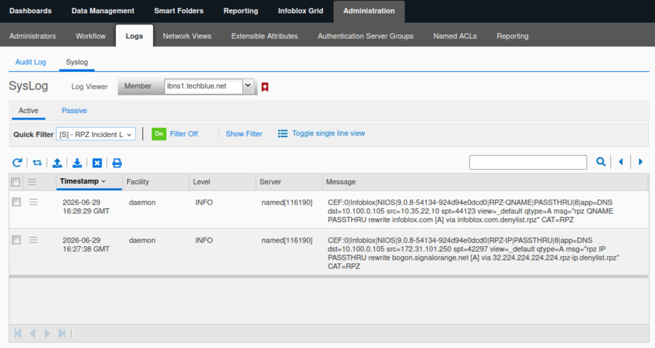Check the RPZ-IP log row checkbox
This screenshot has height=348, width=655.
tap(16, 240)
